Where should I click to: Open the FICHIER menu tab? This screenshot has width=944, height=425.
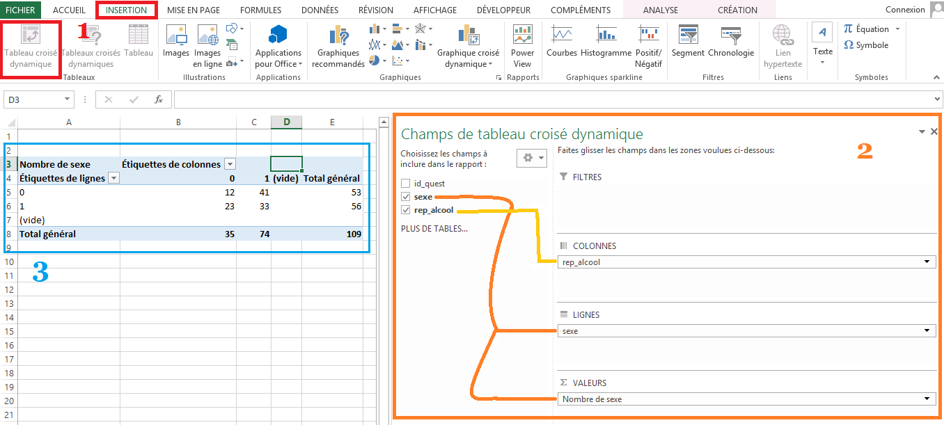click(20, 10)
